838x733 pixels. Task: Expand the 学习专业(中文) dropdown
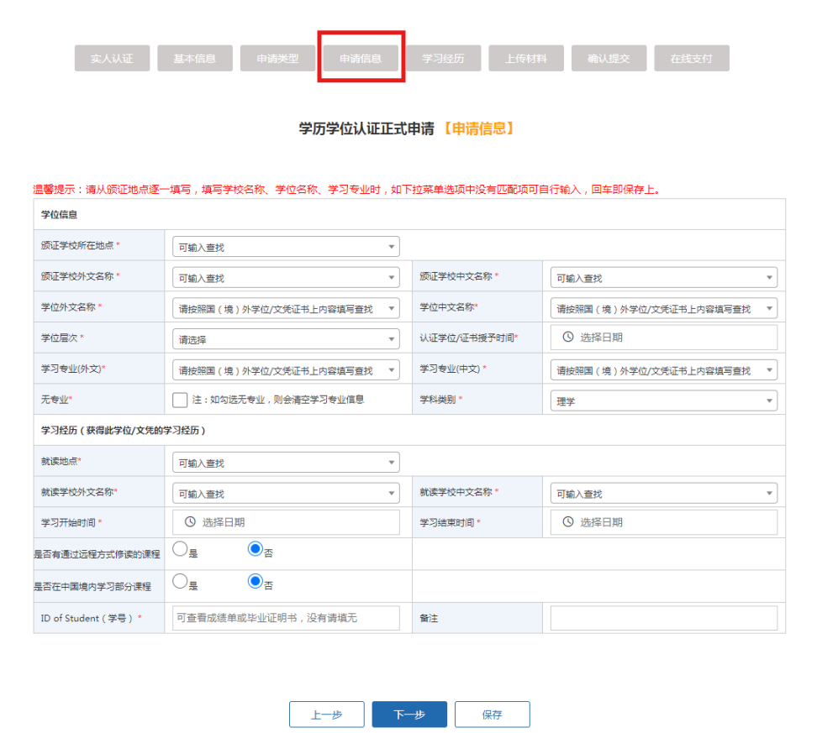664,369
